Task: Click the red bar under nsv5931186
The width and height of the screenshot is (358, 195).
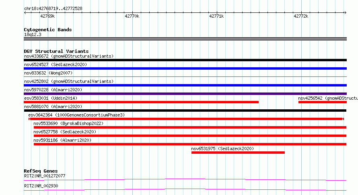Action: click(x=190, y=144)
